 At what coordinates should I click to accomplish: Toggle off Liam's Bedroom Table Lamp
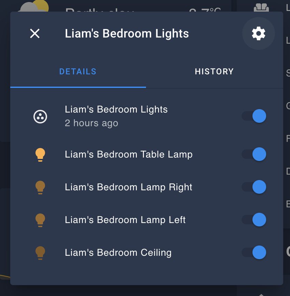254,154
